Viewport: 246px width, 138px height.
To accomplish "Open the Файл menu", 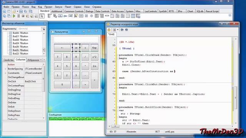I will coord(6,7).
